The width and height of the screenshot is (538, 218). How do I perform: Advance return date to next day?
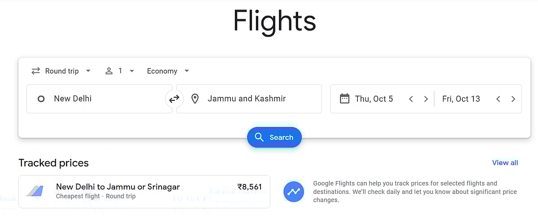(513, 99)
